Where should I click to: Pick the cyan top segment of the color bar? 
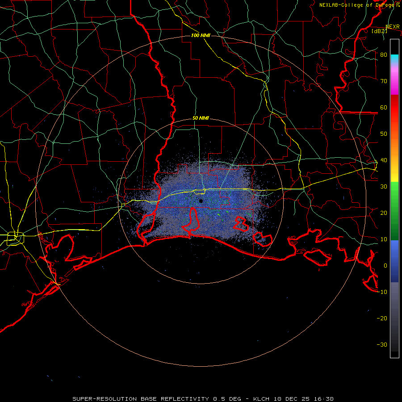click(394, 59)
